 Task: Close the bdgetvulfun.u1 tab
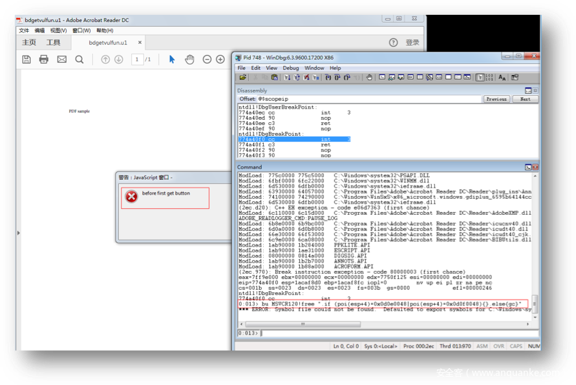[x=140, y=43]
